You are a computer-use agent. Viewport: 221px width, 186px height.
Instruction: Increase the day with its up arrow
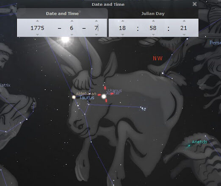(97, 21)
